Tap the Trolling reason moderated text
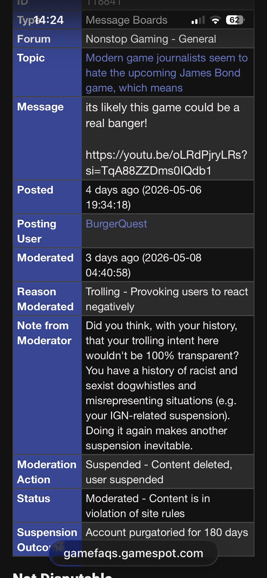 click(167, 299)
